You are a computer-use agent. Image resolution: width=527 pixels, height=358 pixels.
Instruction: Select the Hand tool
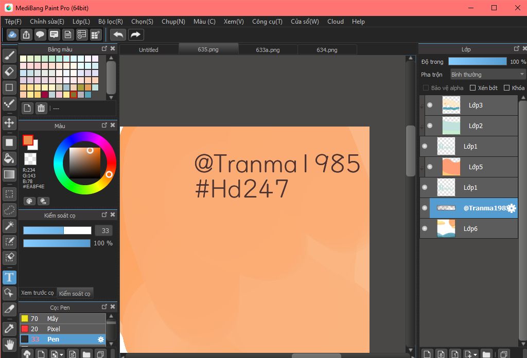click(9, 344)
